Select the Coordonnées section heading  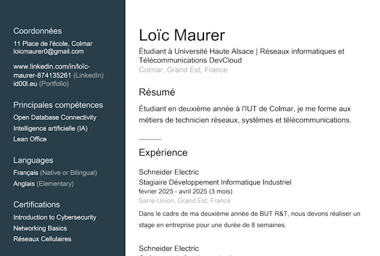[x=37, y=31]
